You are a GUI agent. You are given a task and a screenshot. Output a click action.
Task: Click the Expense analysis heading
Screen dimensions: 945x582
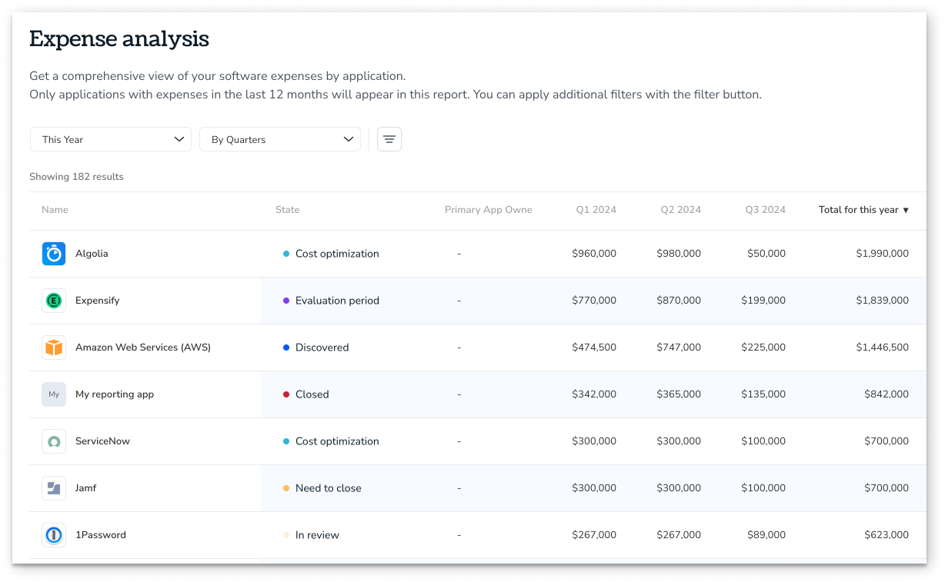click(x=119, y=38)
